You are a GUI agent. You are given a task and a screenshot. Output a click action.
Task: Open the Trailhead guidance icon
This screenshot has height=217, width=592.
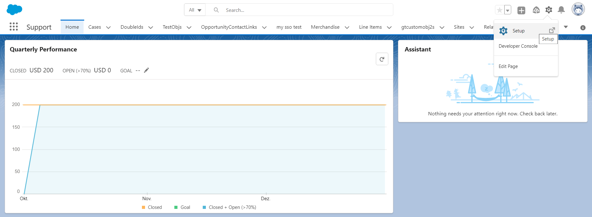[x=536, y=10]
